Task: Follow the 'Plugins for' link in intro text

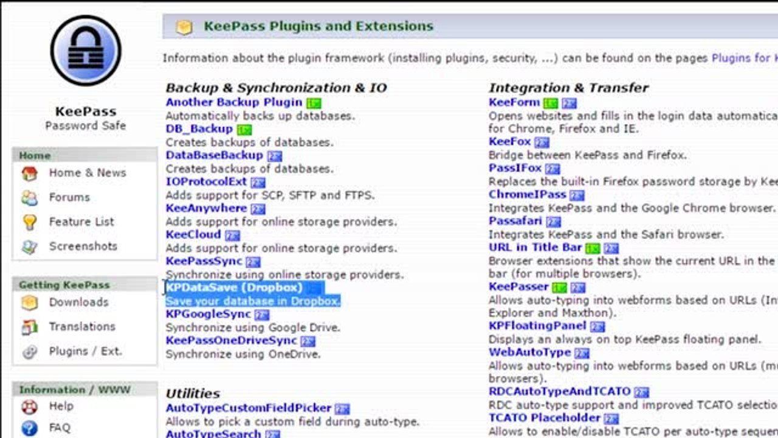Action: [x=745, y=58]
